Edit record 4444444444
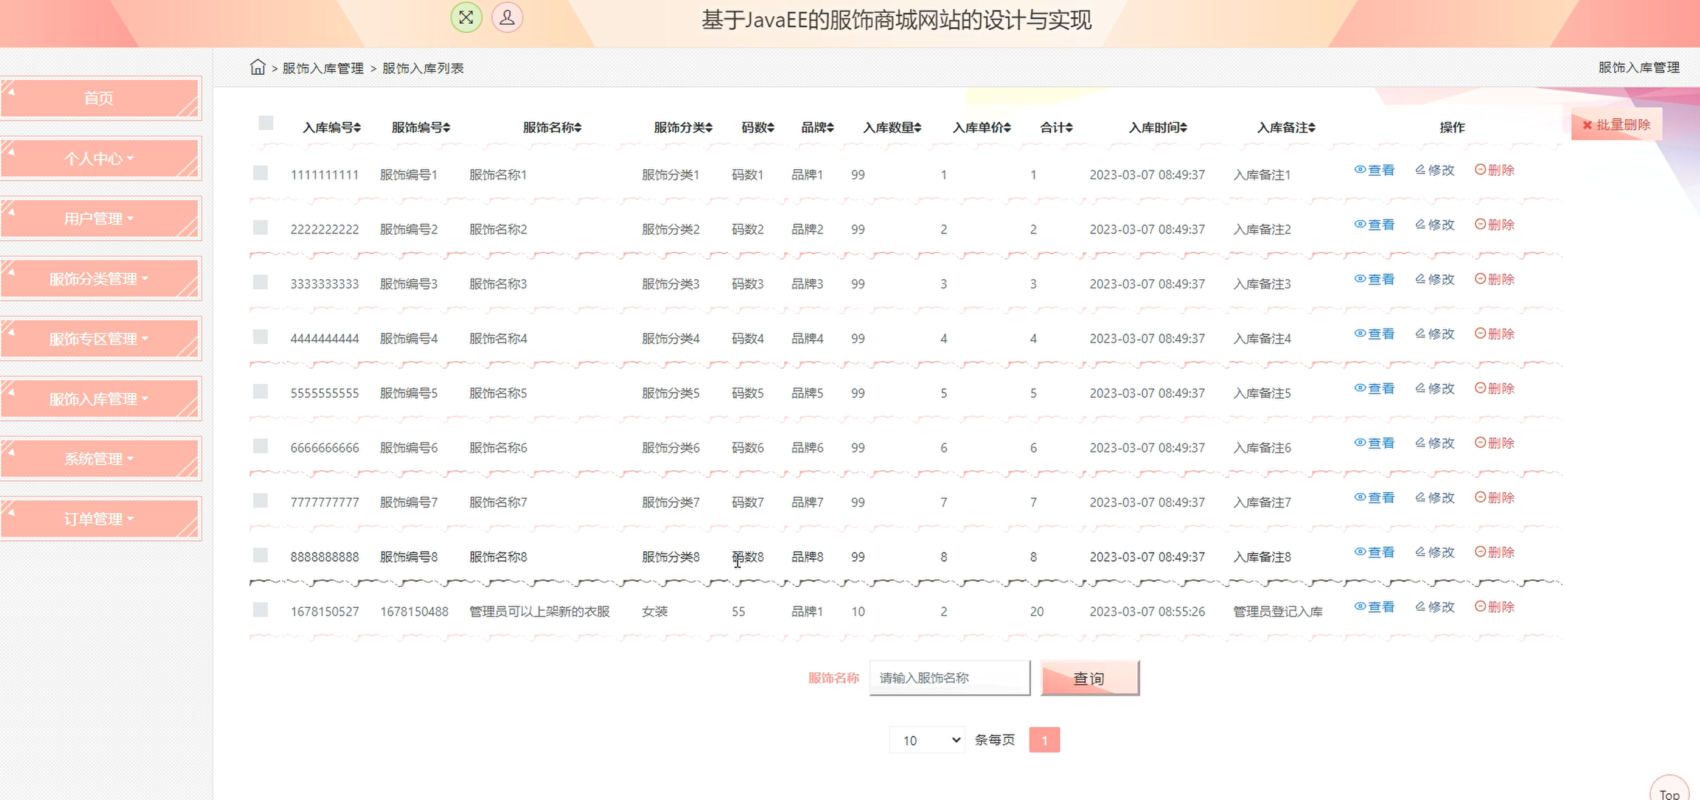1700x800 pixels. (1435, 334)
